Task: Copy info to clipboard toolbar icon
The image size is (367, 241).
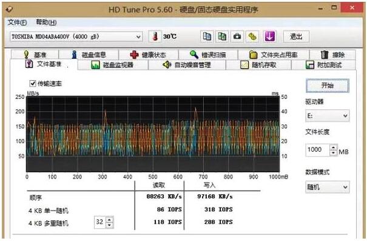Action: pos(207,36)
